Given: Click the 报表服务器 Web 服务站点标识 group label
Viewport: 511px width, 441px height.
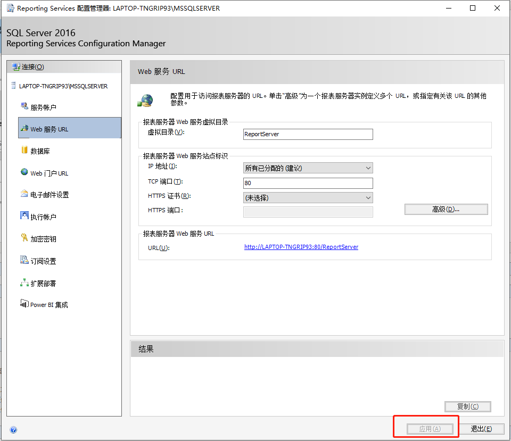Looking at the screenshot, I should pos(185,156).
